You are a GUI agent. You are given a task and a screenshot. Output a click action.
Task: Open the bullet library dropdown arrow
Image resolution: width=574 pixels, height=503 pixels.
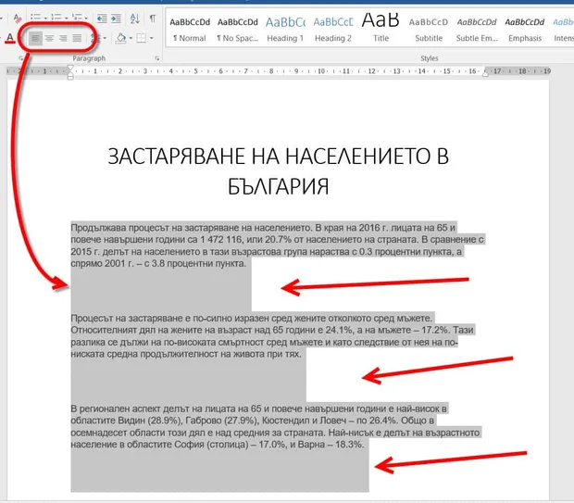[x=45, y=18]
